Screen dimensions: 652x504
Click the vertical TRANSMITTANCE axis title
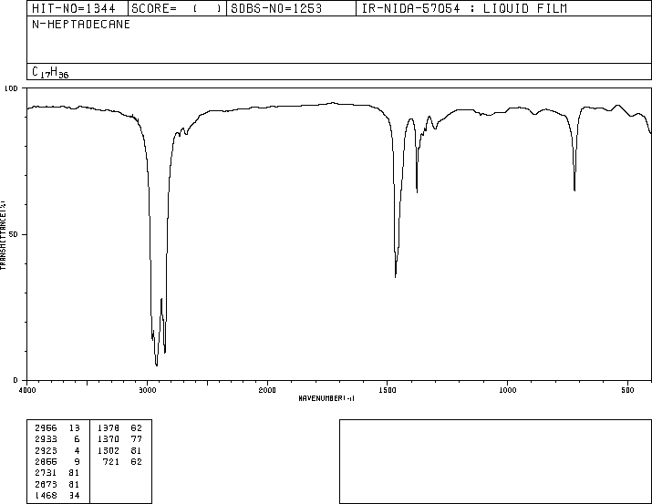pos(3,235)
